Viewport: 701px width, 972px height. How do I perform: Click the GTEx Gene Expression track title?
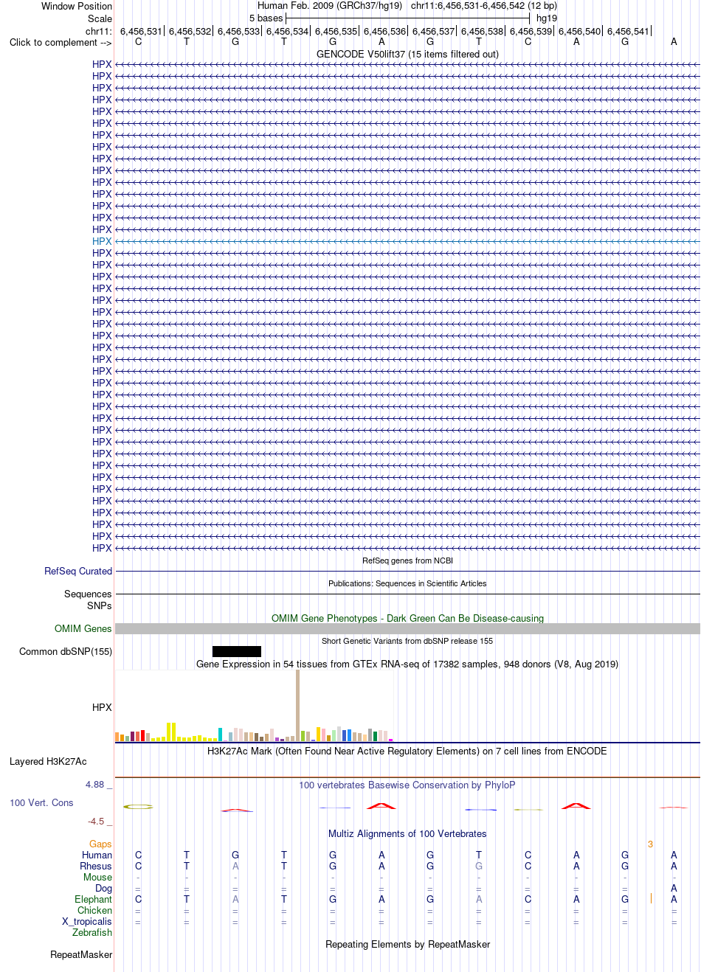407,664
